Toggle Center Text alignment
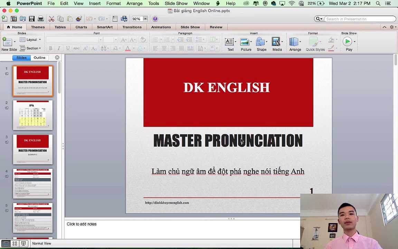 coord(164,48)
